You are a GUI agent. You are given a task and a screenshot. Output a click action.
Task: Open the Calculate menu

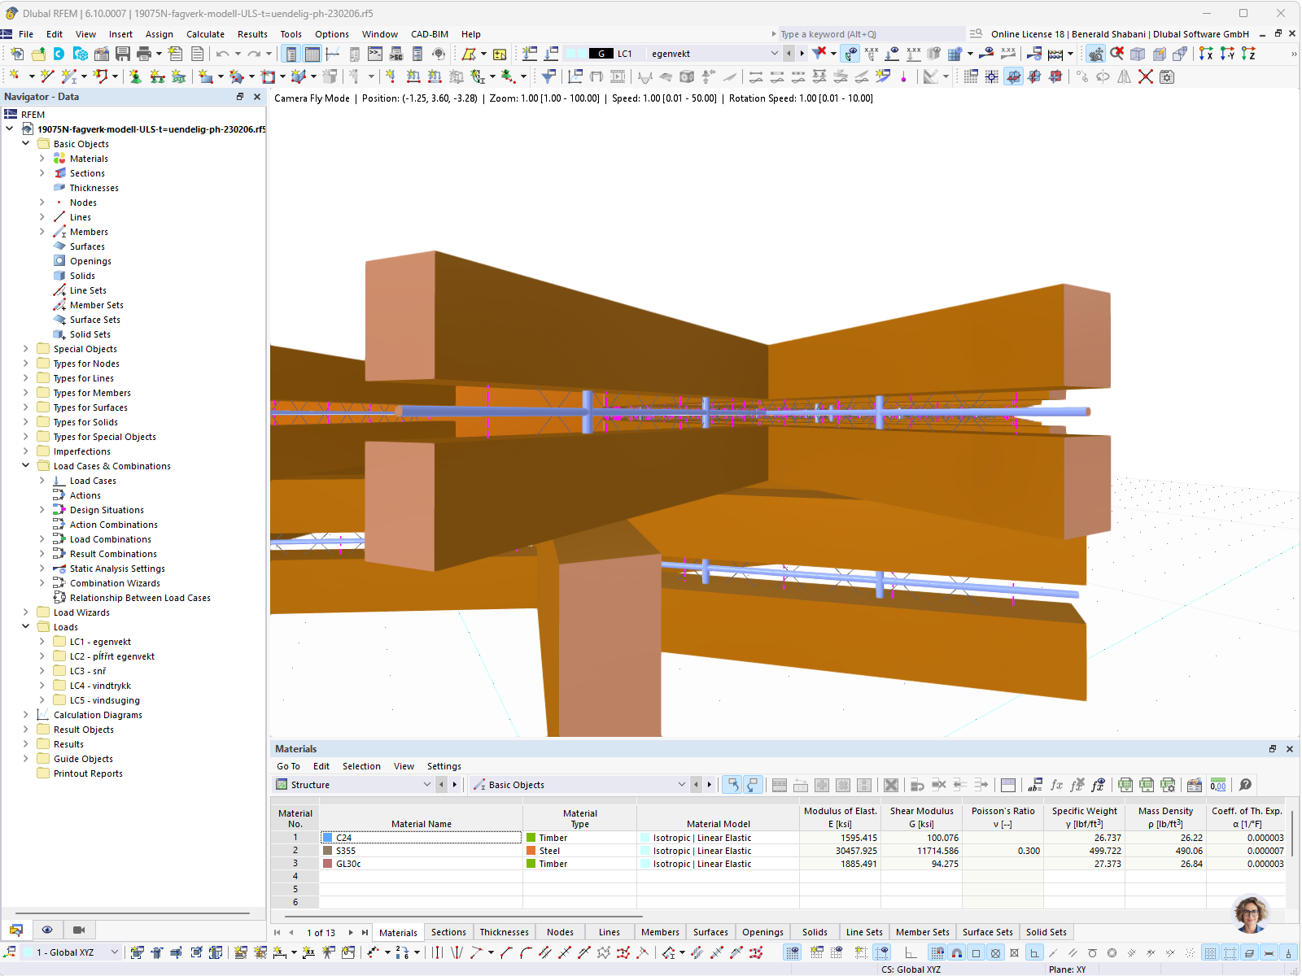click(205, 33)
